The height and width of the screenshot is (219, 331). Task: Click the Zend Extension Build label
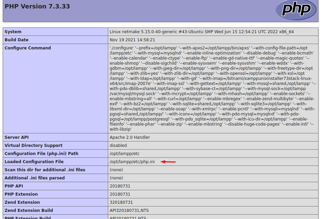(29, 211)
